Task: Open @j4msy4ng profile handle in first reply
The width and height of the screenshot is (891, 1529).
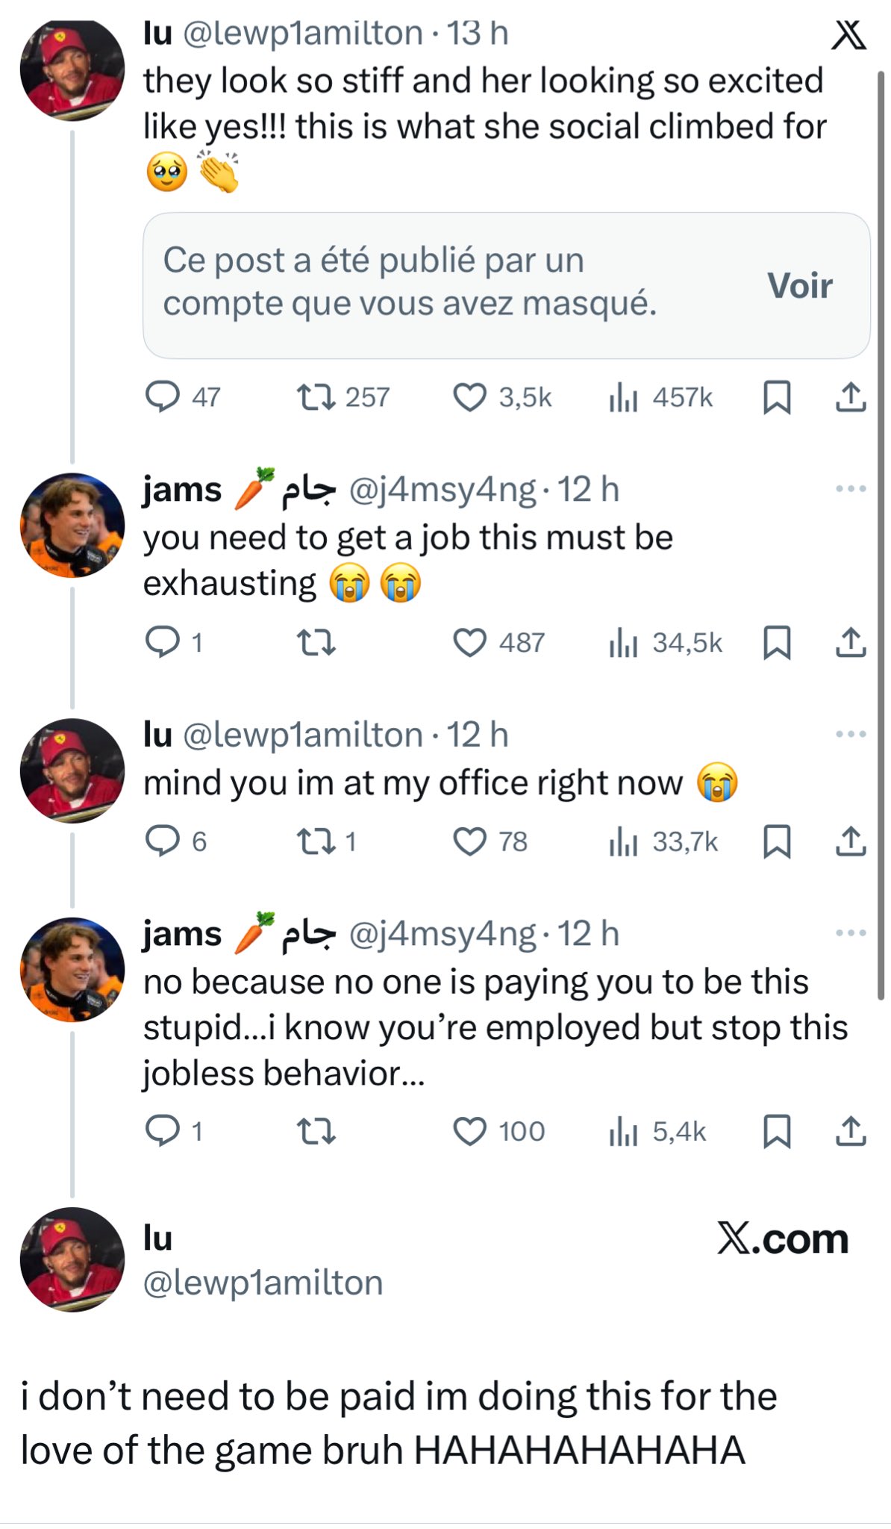Action: click(x=442, y=490)
